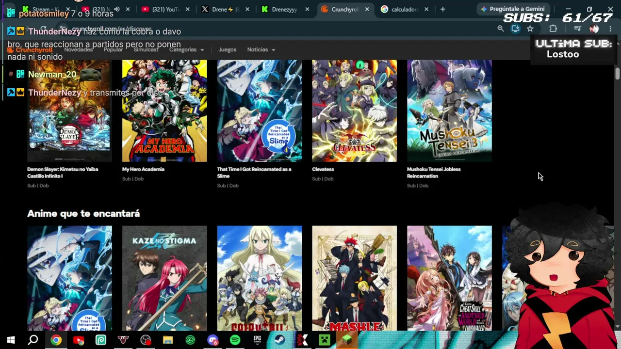This screenshot has width=621, height=349.
Task: Open the Demon Slayer Castillo Infinito title link
Action: (x=63, y=173)
